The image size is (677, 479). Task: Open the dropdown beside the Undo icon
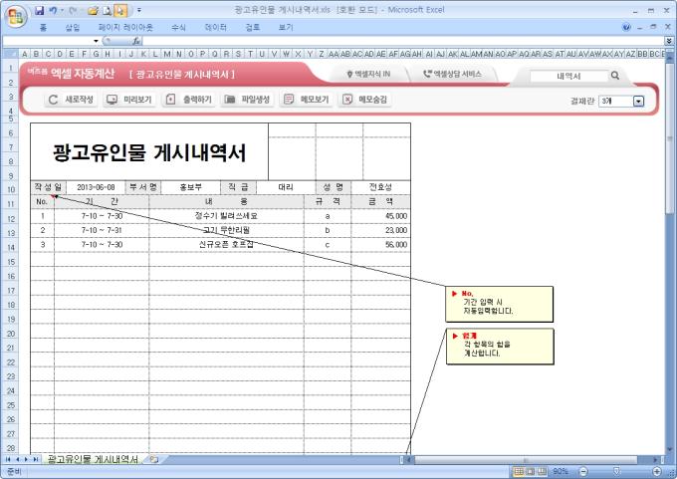(62, 10)
